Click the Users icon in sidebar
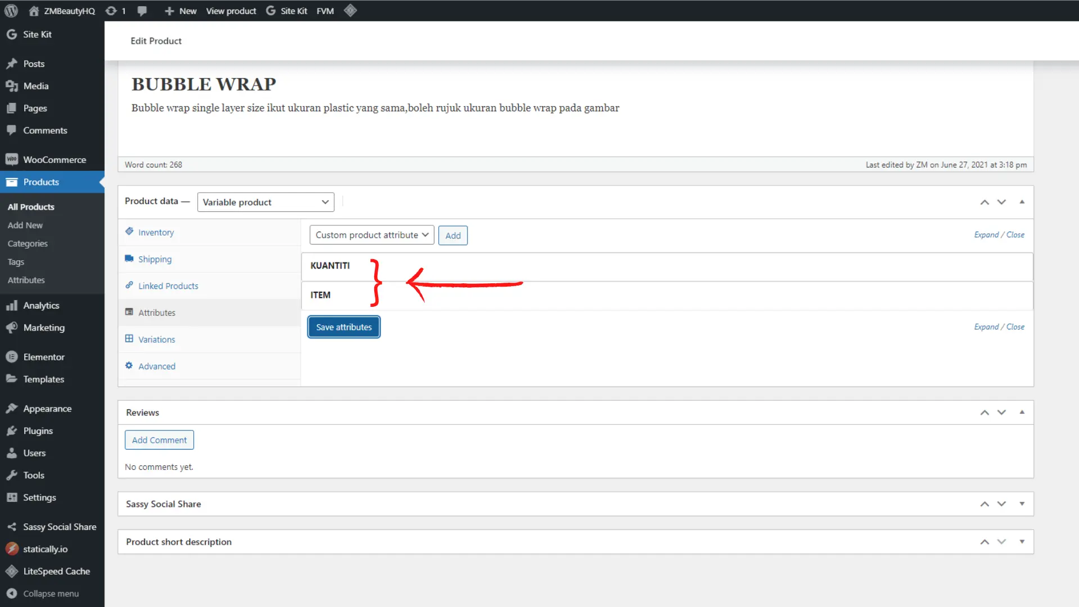1079x607 pixels. click(11, 453)
